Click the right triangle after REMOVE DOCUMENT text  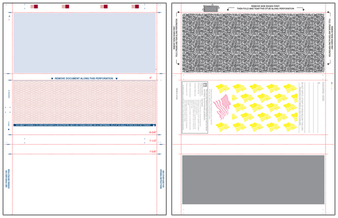pyautogui.click(x=116, y=79)
